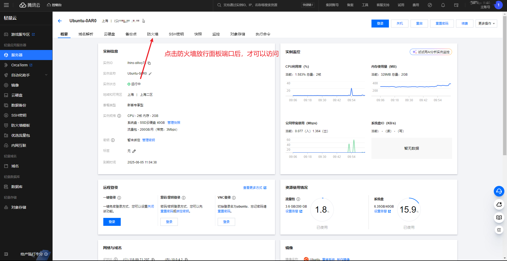Open 备案 in the top bar
This screenshot has height=261, width=507.
coord(350,5)
